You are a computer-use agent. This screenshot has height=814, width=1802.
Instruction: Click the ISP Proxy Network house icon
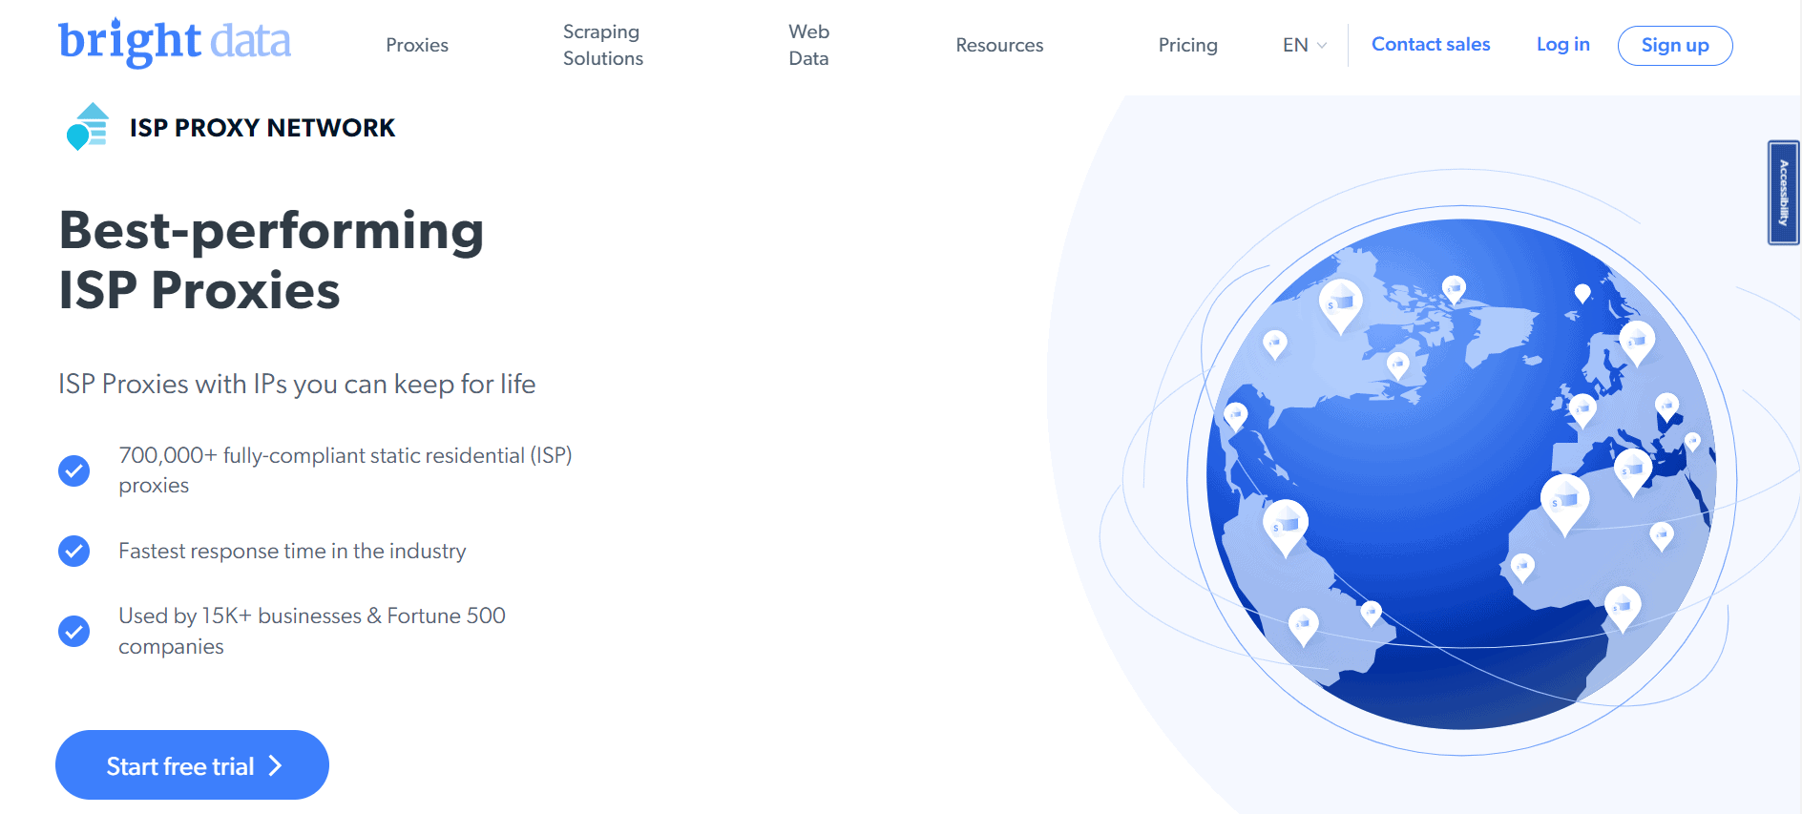coord(88,127)
